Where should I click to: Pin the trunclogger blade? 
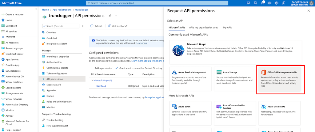point(110,16)
